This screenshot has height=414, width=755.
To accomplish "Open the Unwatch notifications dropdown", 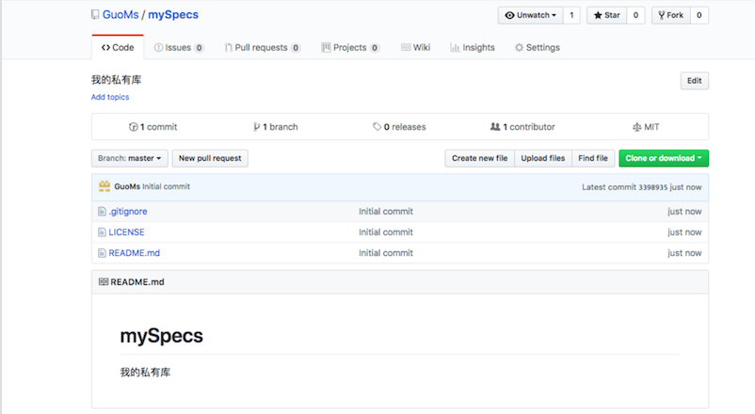I will click(x=531, y=15).
